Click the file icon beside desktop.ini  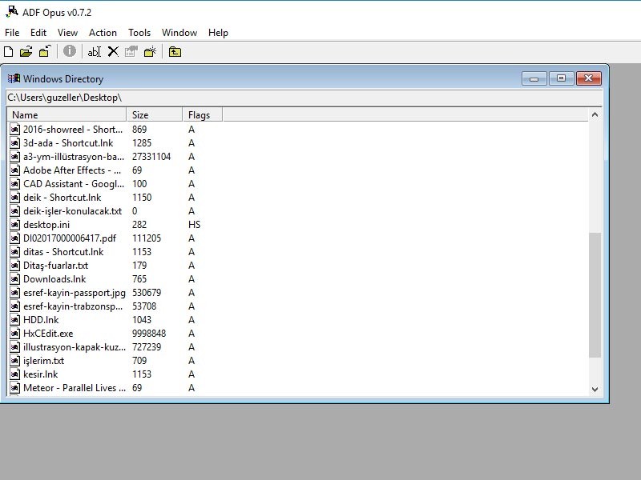[14, 225]
